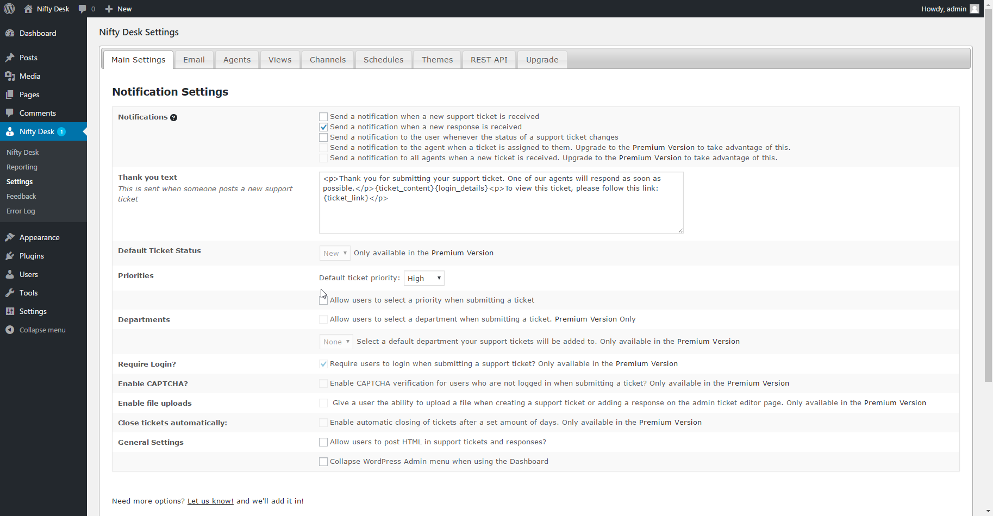Image resolution: width=993 pixels, height=516 pixels.
Task: Open Feedback submenu item
Action: [x=21, y=196]
